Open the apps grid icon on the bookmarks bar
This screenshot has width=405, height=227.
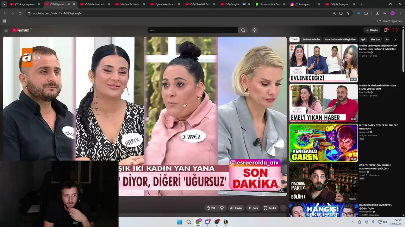4,21
